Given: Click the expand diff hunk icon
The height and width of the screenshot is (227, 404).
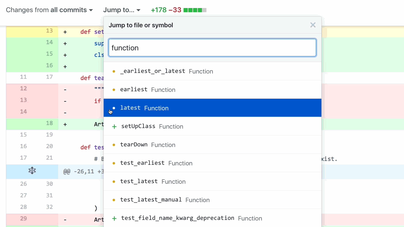Looking at the screenshot, I should tap(32, 171).
